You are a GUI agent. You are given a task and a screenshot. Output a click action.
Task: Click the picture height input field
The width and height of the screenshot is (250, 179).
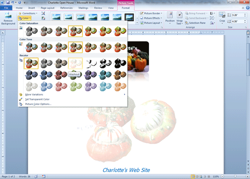(x=237, y=15)
